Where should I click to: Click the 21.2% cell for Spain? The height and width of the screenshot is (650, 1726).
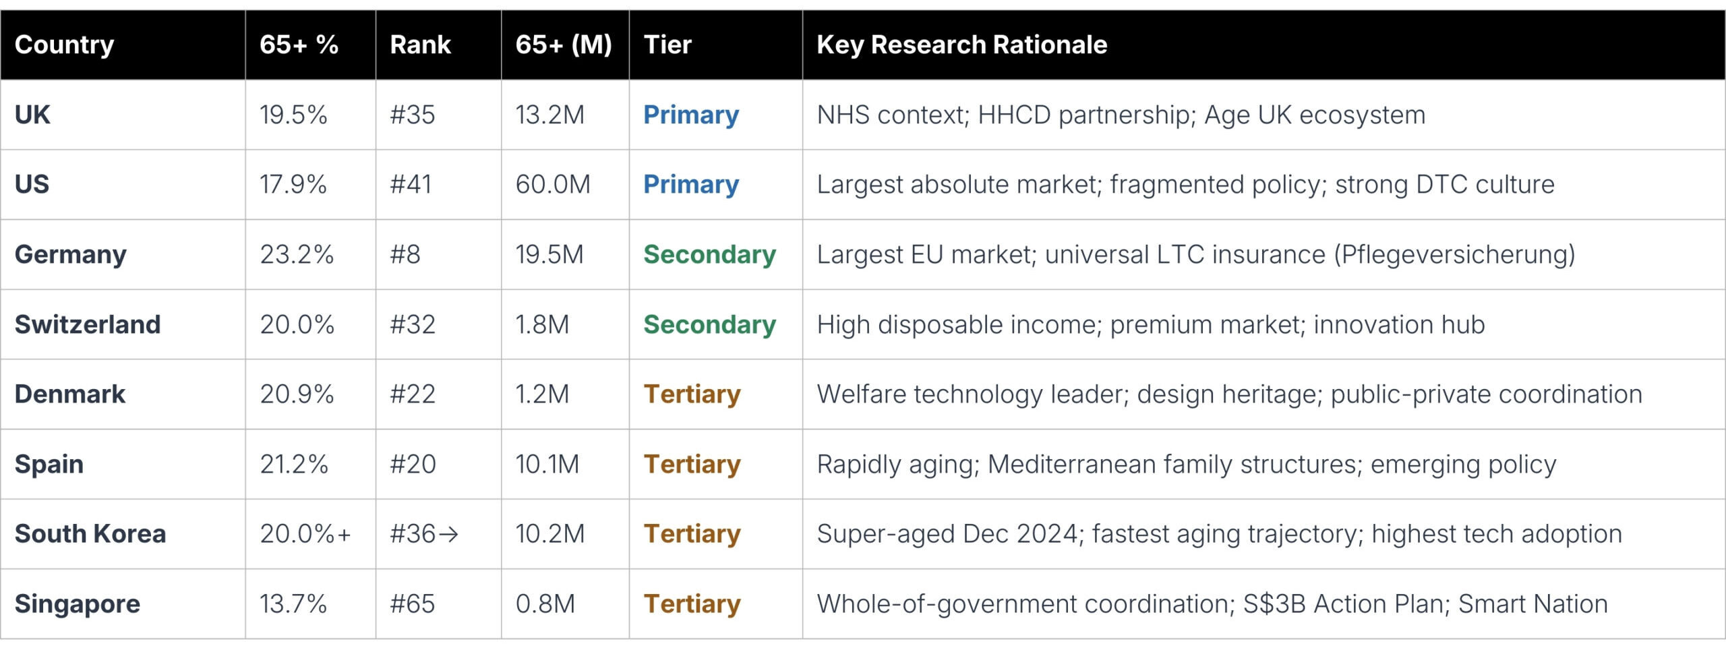pyautogui.click(x=294, y=464)
